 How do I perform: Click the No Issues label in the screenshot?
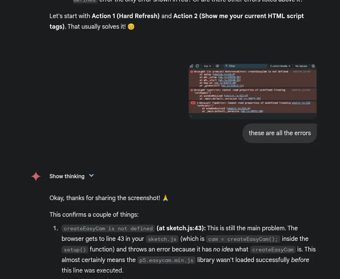tap(301, 66)
